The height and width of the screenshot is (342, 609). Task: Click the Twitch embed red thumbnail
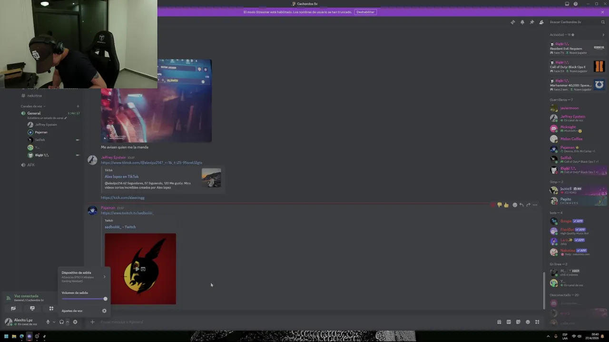coord(140,269)
